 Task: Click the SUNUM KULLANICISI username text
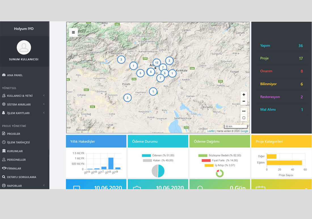click(x=24, y=59)
